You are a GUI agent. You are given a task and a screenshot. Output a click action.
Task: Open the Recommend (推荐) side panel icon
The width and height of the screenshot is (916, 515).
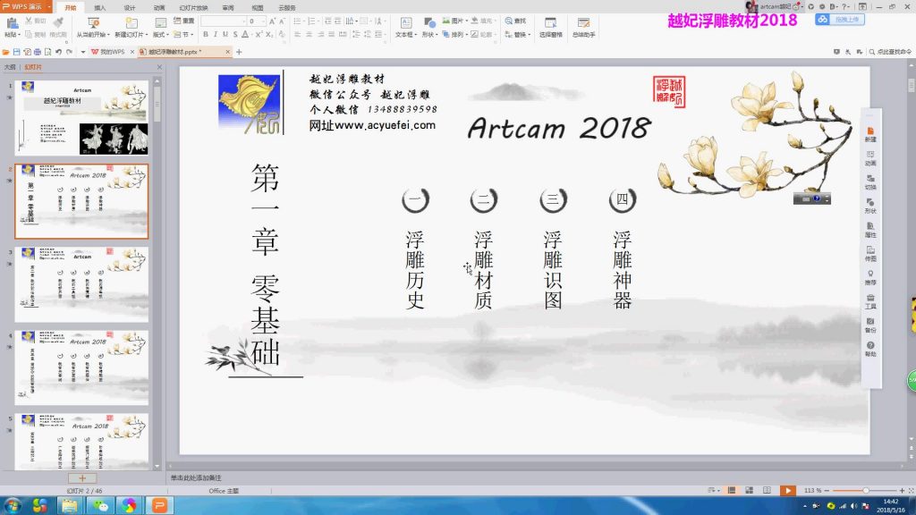pyautogui.click(x=870, y=277)
